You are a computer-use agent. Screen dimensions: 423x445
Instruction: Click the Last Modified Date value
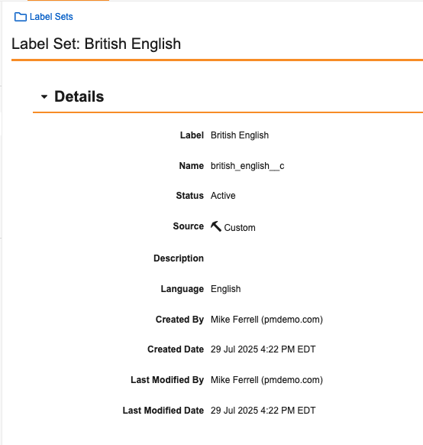[263, 411]
